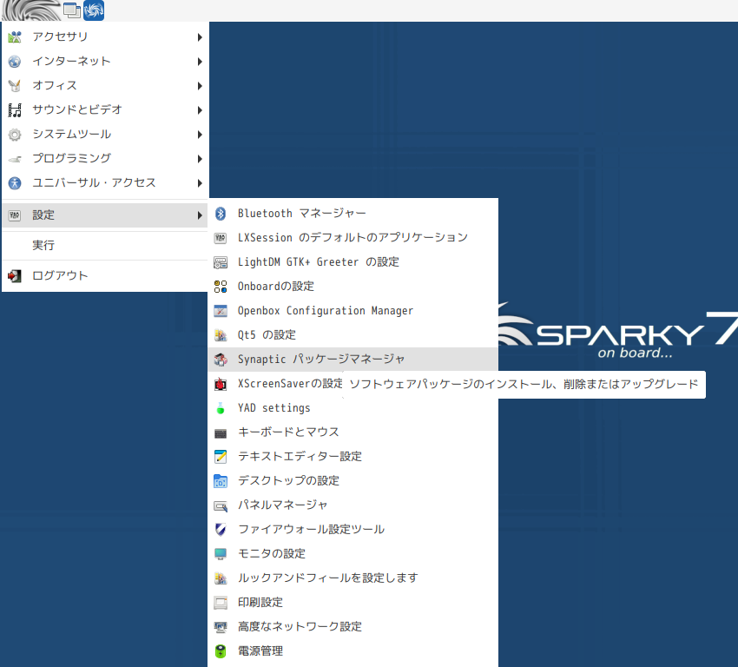Click the オフィス category icon

pyautogui.click(x=15, y=86)
